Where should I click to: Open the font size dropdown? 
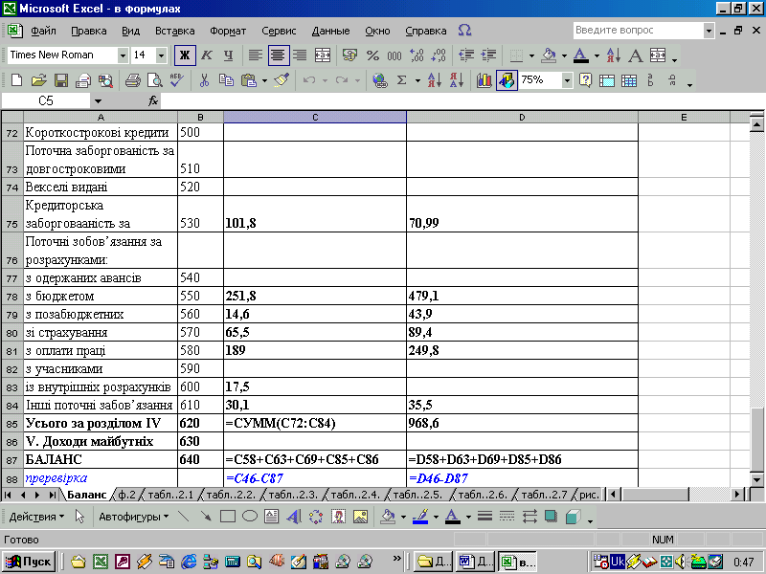click(164, 55)
